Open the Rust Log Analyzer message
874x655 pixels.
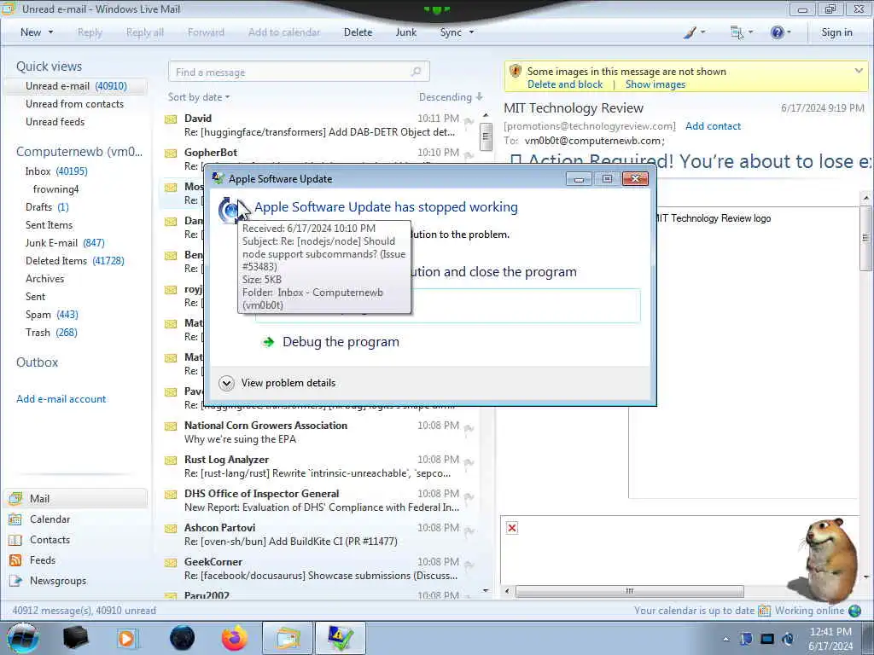pyautogui.click(x=319, y=467)
